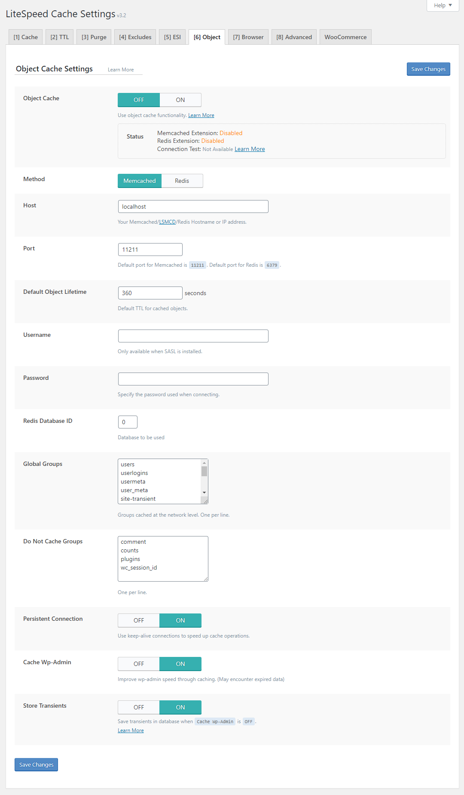Turn off Store Transients
This screenshot has width=464, height=795.
[138, 707]
